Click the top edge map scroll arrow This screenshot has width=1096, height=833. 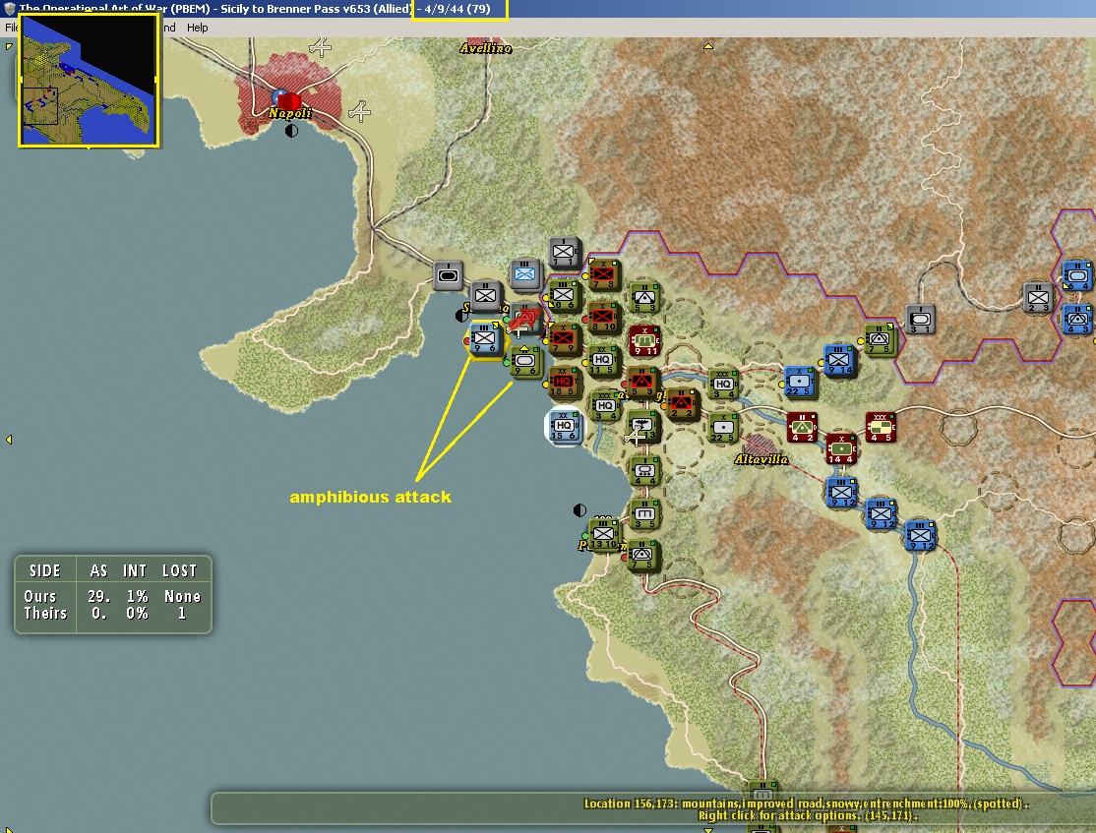point(708,46)
